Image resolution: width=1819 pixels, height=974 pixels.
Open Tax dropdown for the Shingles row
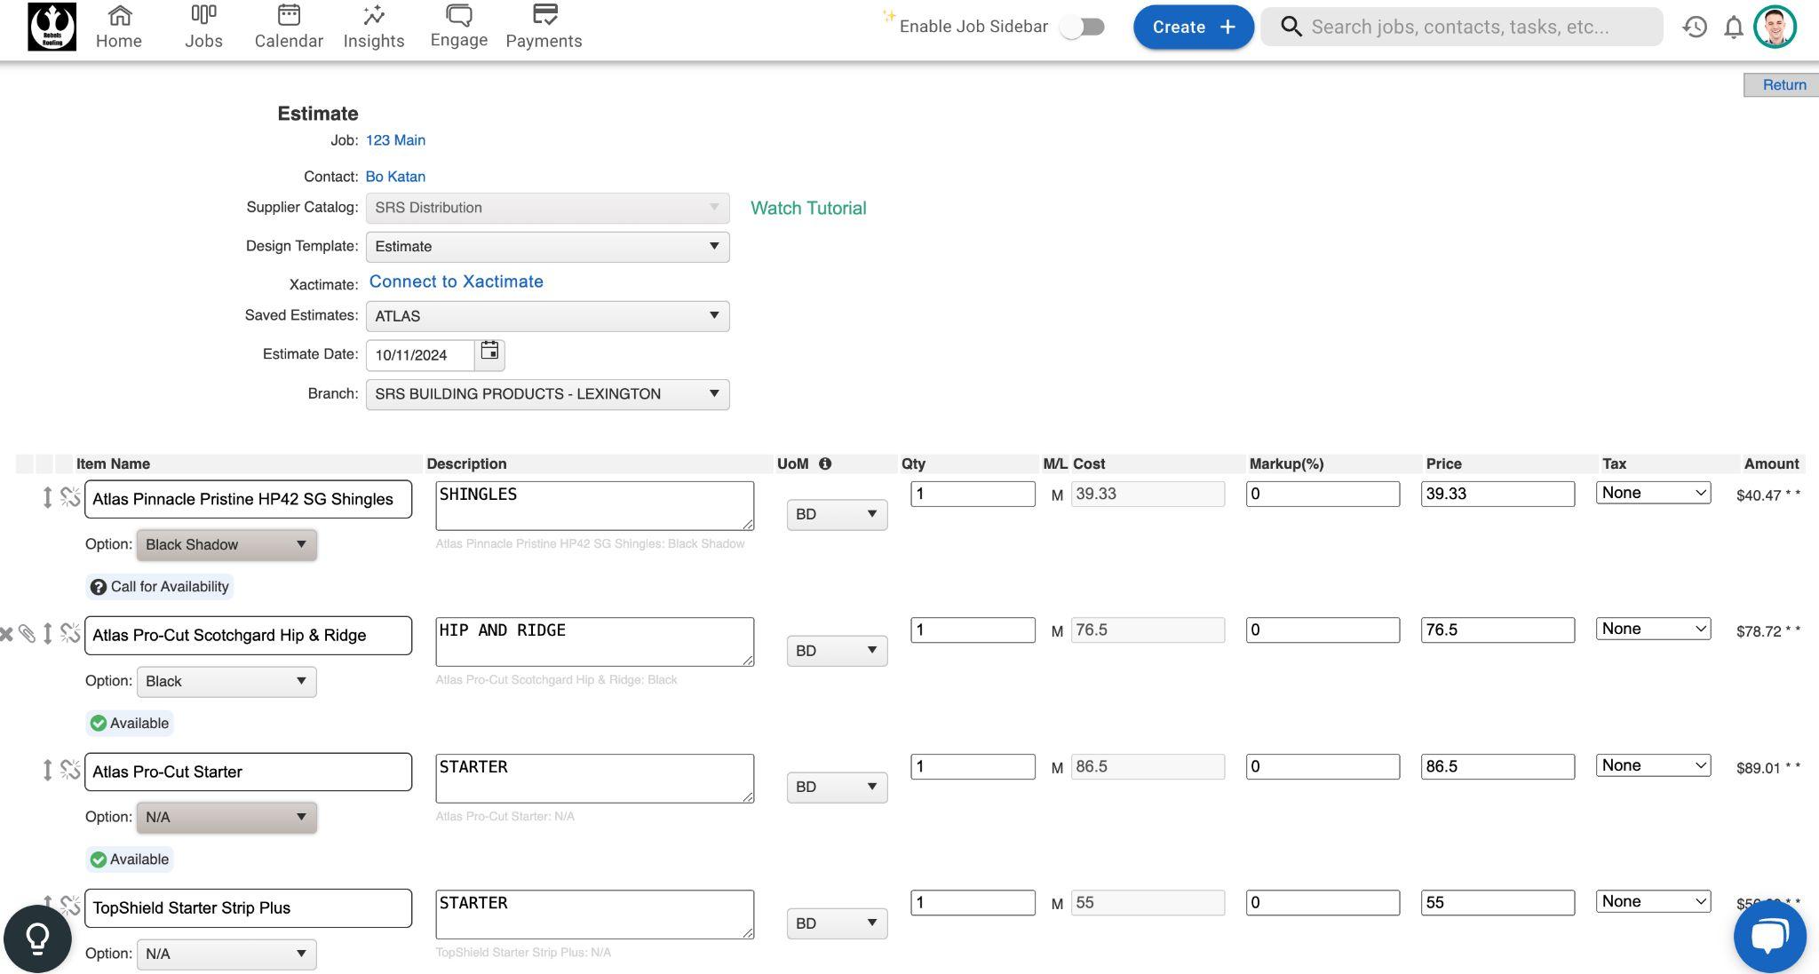click(x=1653, y=493)
